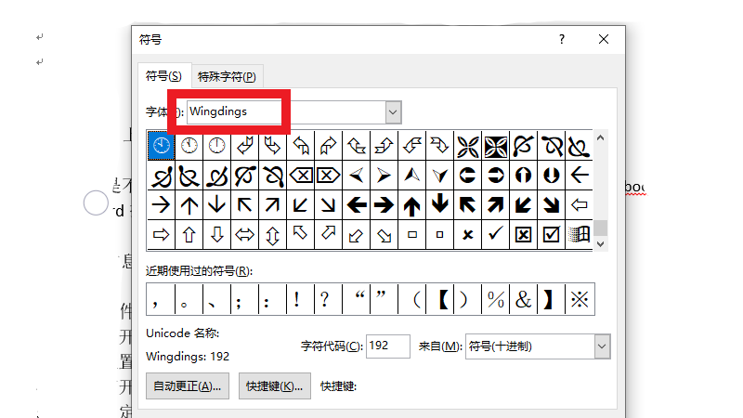Expand the 来自 encoding dropdown

602,346
